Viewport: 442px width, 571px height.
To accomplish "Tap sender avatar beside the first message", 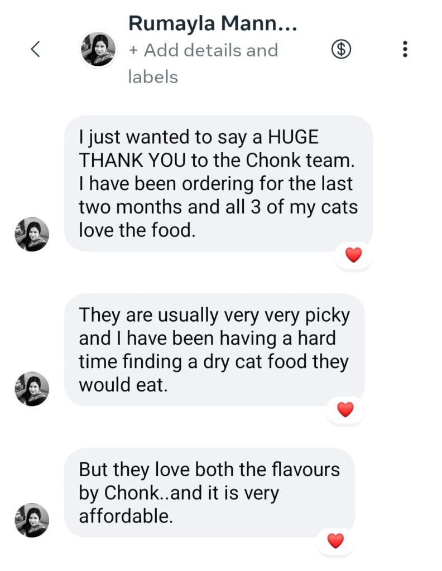I will click(32, 234).
